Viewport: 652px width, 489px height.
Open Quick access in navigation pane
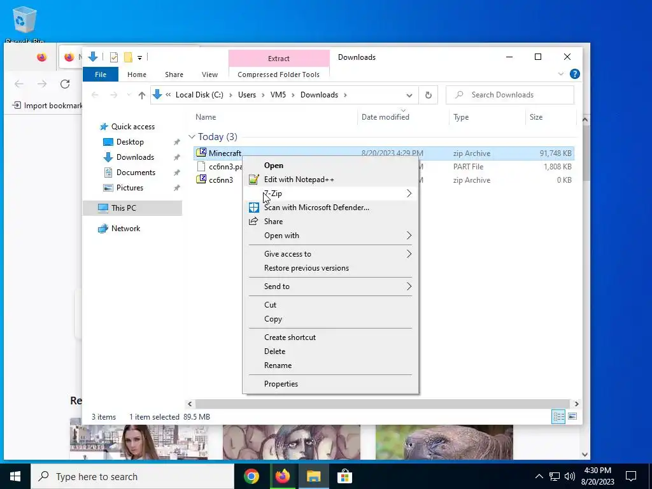(132, 127)
